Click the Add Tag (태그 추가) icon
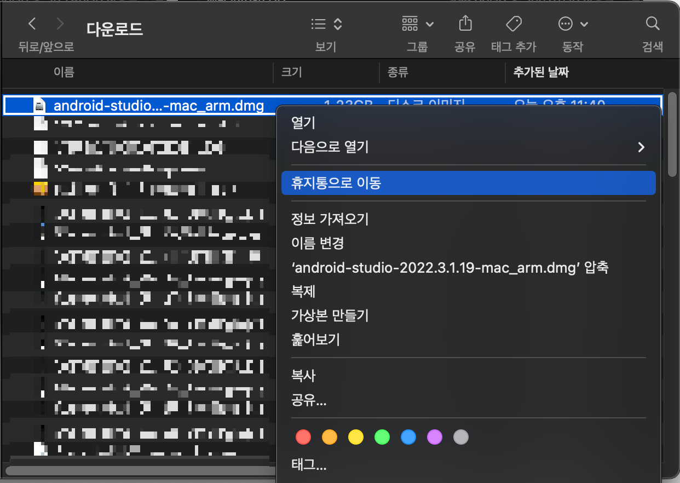Image resolution: width=680 pixels, height=483 pixels. [514, 24]
